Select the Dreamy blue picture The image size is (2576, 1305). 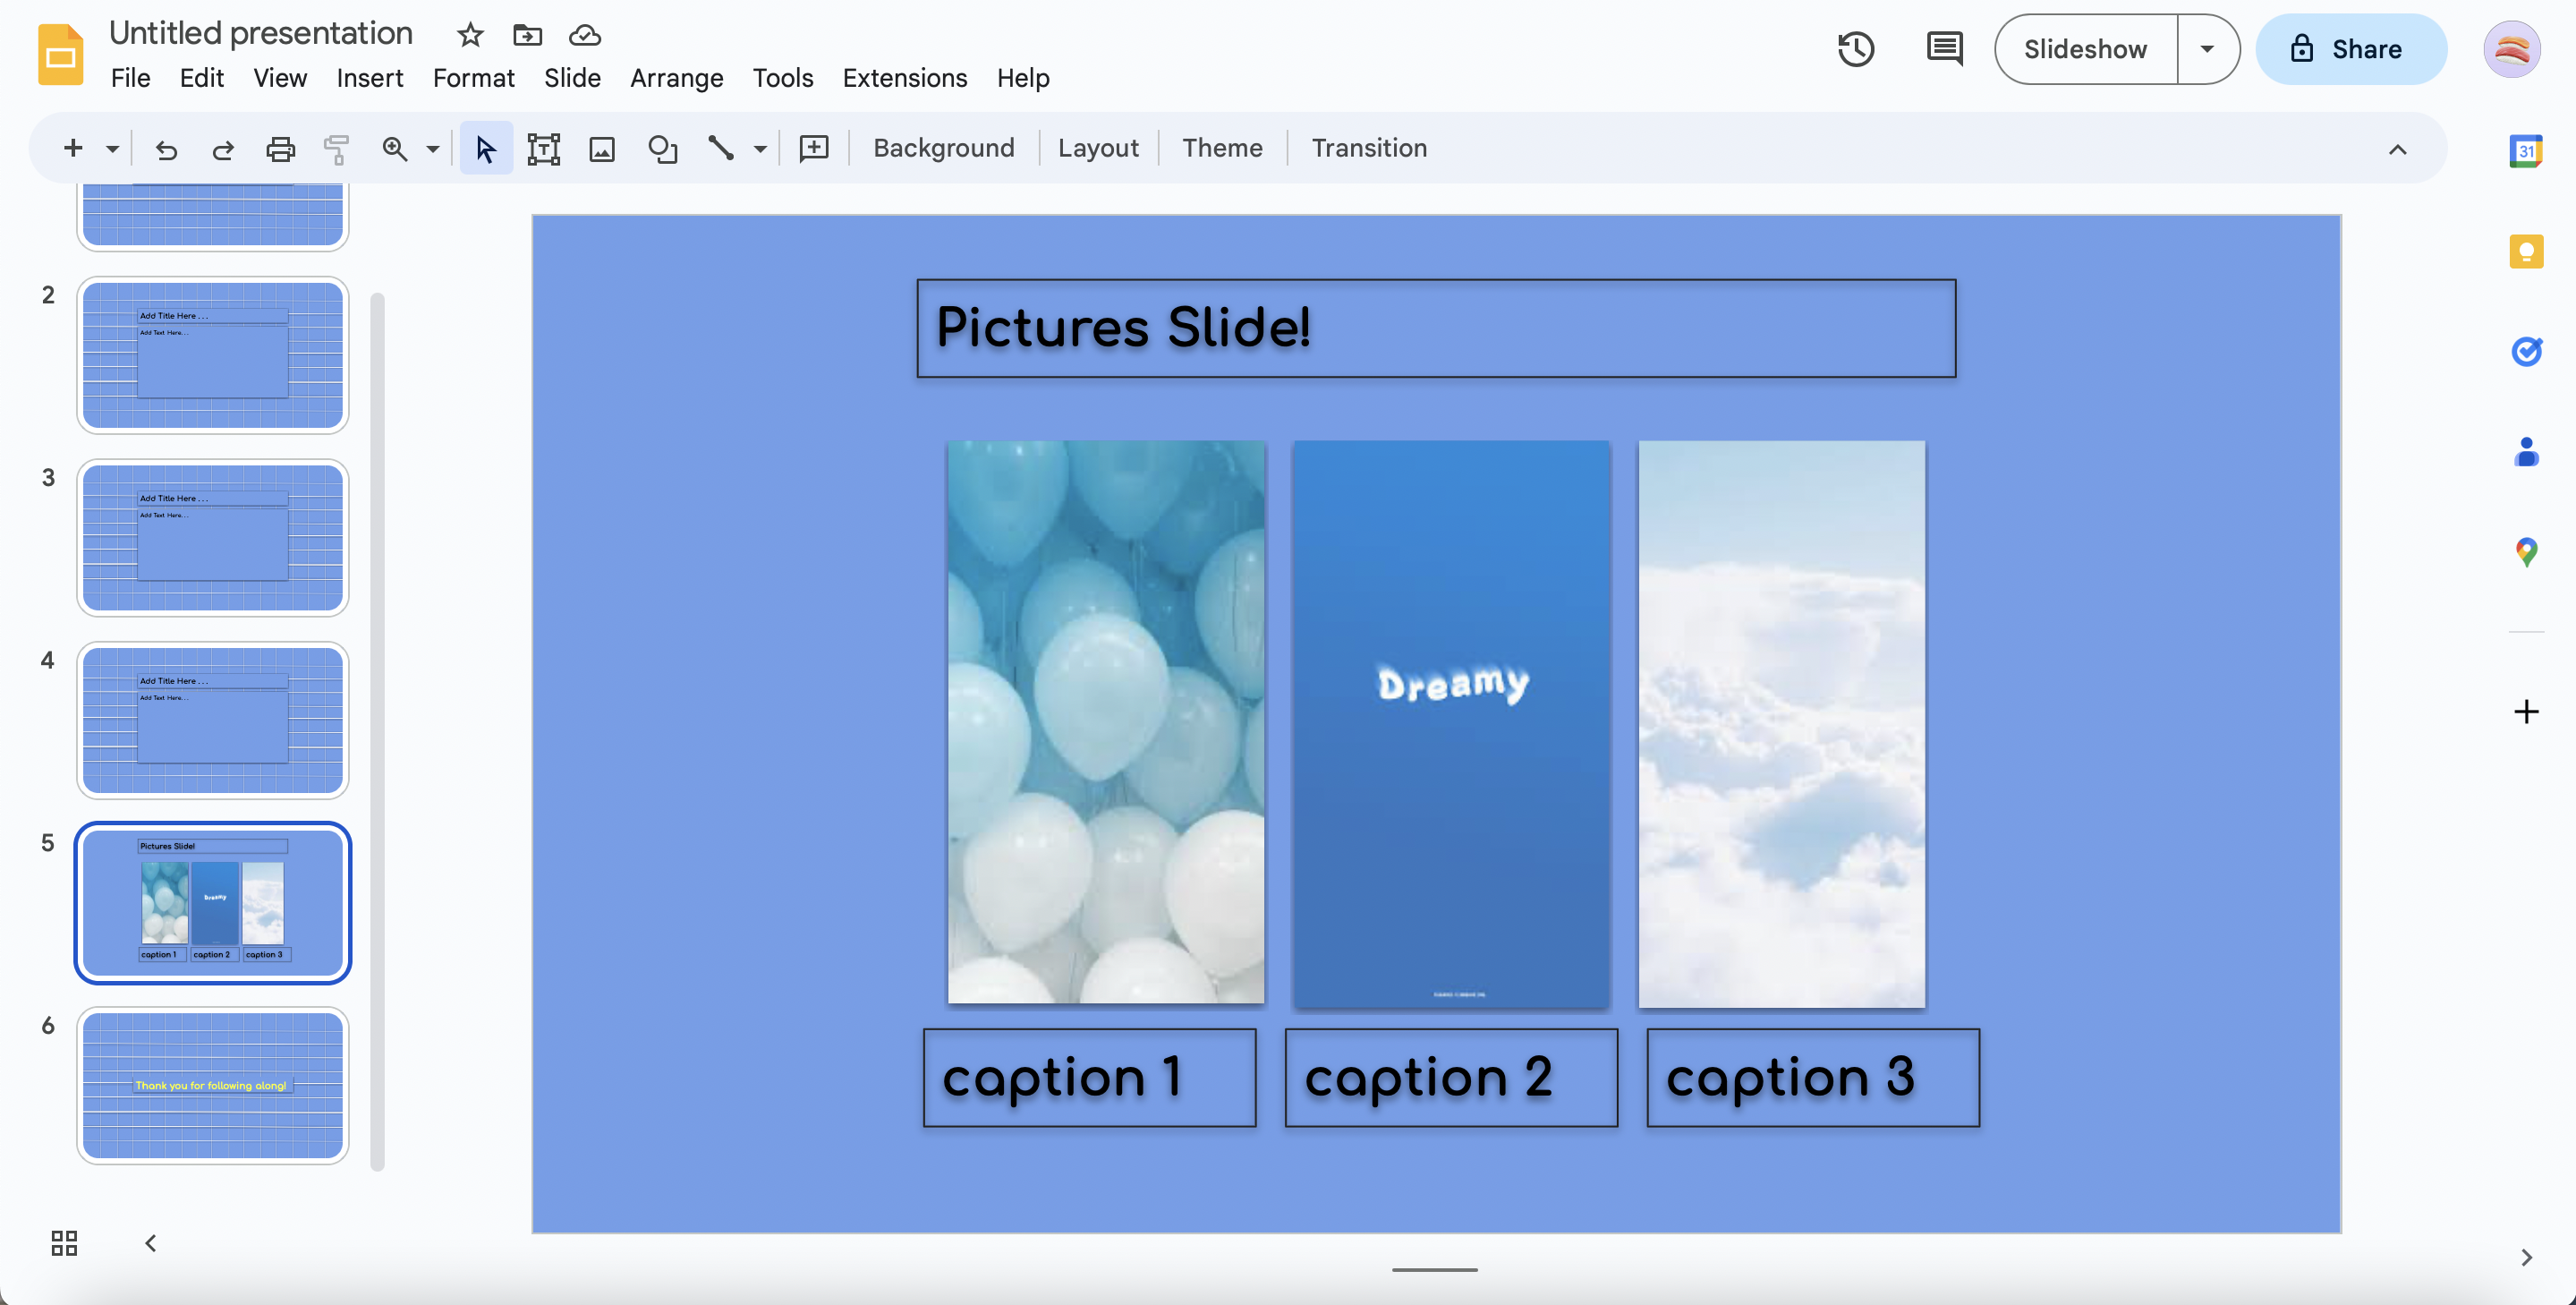click(x=1452, y=724)
